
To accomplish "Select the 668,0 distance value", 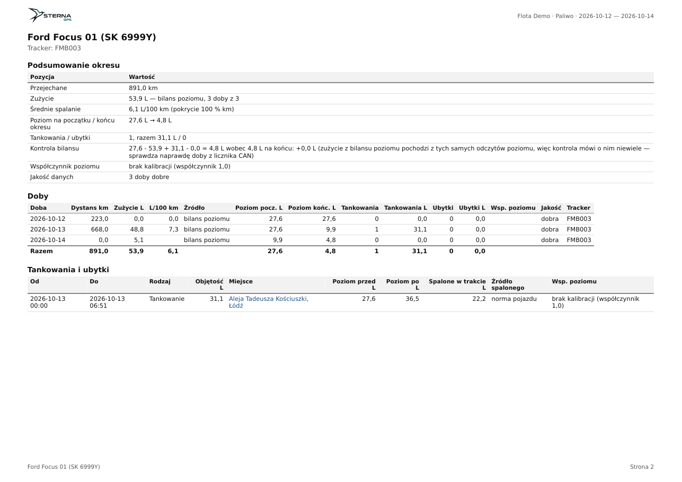I will [x=100, y=229].
